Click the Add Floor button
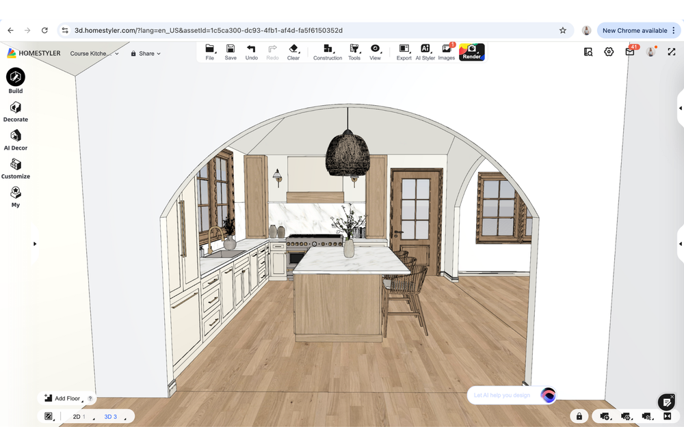The width and height of the screenshot is (684, 427). point(64,398)
